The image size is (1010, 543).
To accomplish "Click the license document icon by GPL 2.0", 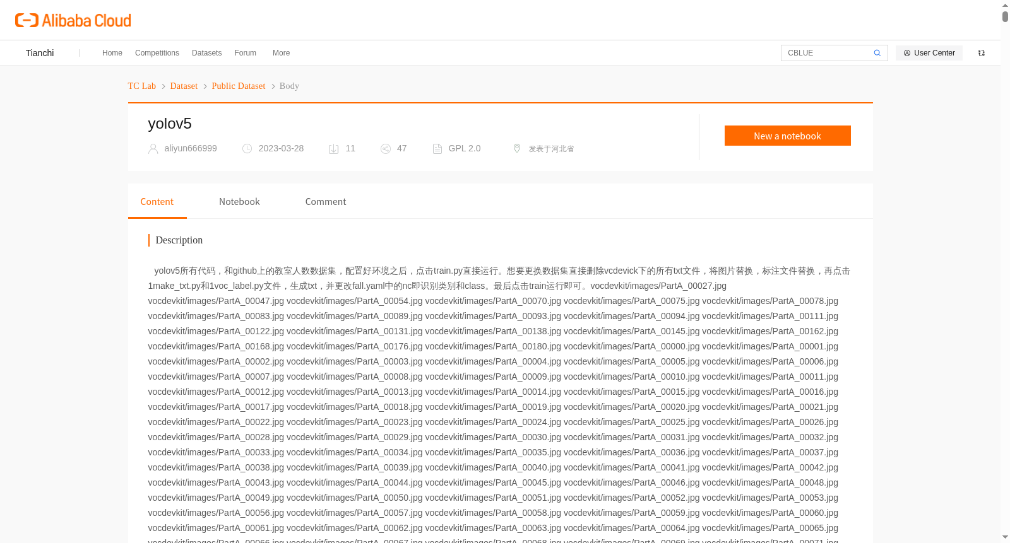I will (x=437, y=149).
